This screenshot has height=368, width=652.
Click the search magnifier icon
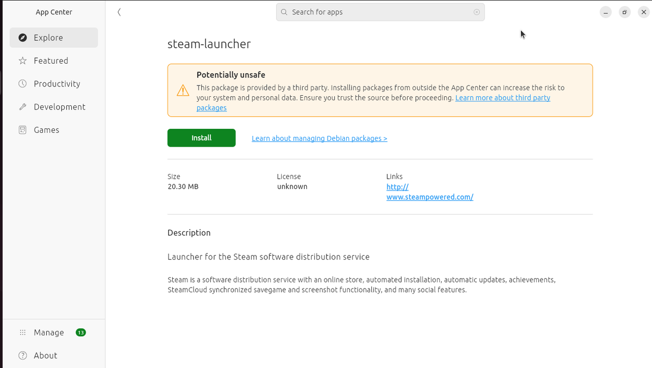click(284, 12)
